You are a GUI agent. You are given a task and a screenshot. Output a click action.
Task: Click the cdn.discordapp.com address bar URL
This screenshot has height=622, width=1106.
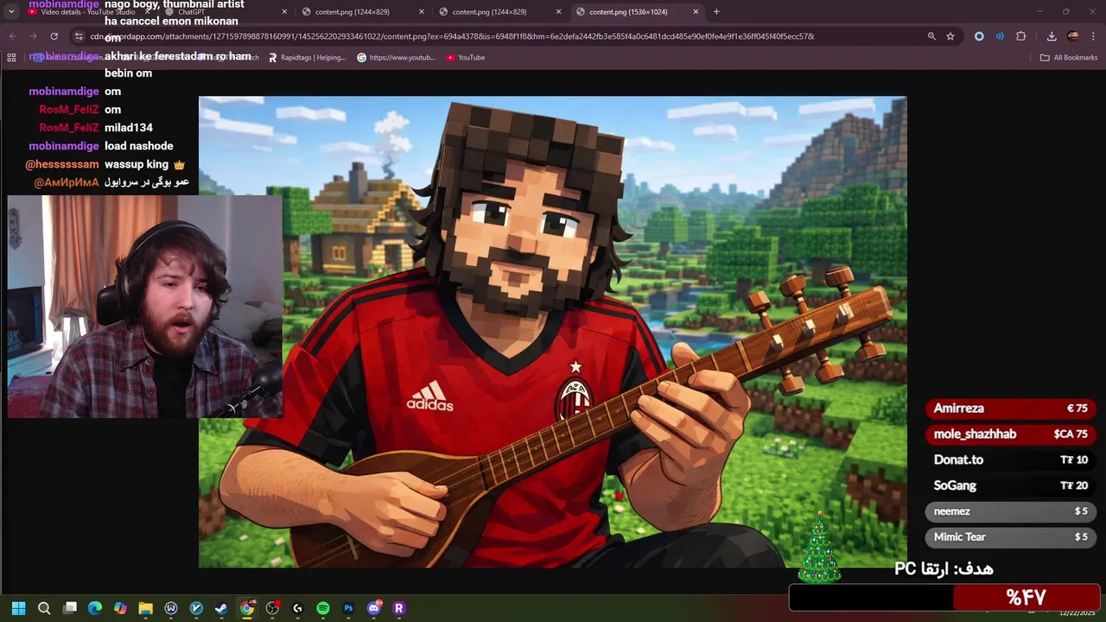(x=452, y=36)
